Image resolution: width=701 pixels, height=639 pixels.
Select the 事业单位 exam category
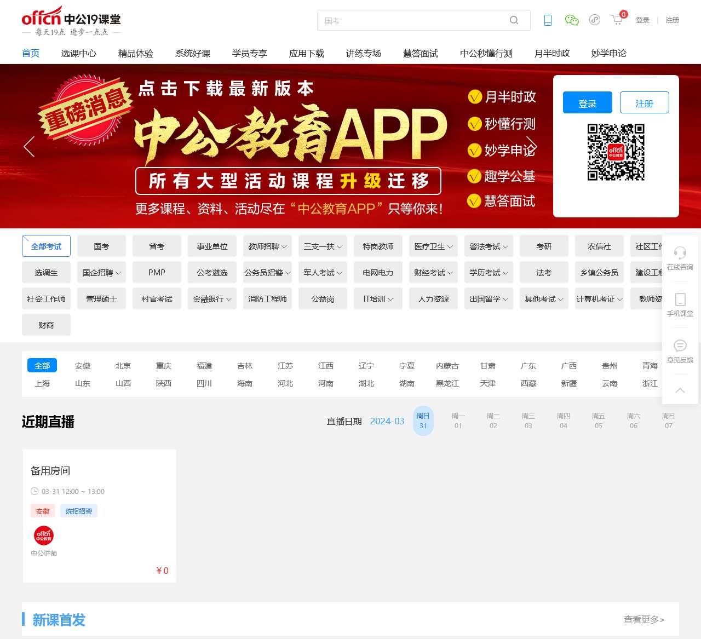click(212, 246)
